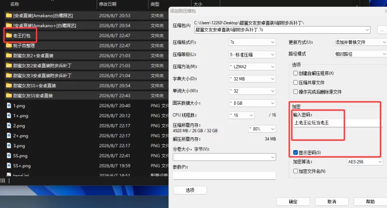This screenshot has height=208, width=387.
Task: Click the browse "..." button beside archive path
Action: pos(382,30)
